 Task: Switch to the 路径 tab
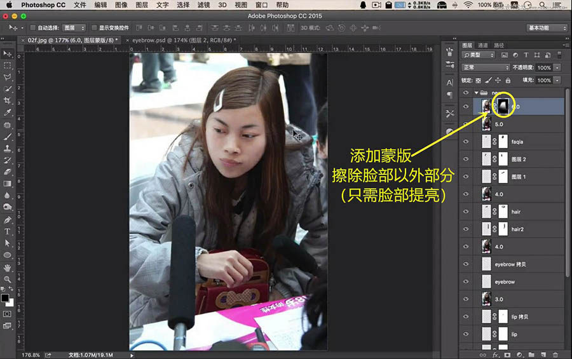(499, 45)
